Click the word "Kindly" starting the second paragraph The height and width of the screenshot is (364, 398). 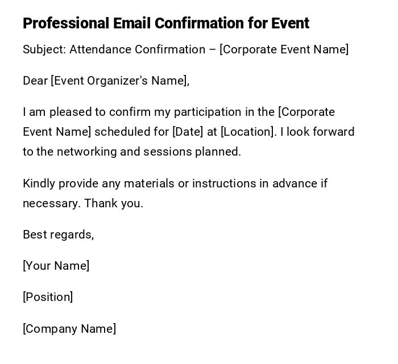pyautogui.click(x=39, y=183)
